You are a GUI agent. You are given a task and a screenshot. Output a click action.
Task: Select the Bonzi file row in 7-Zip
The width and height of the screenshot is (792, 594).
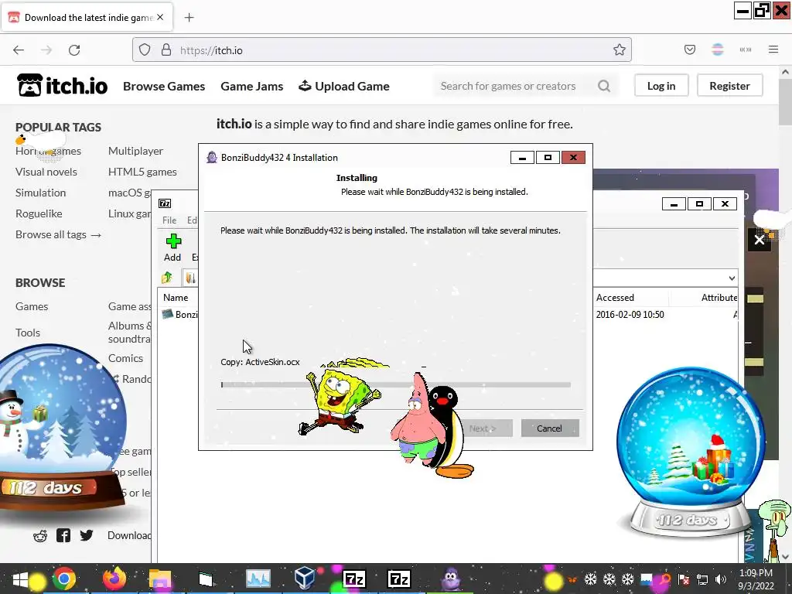[x=179, y=314]
